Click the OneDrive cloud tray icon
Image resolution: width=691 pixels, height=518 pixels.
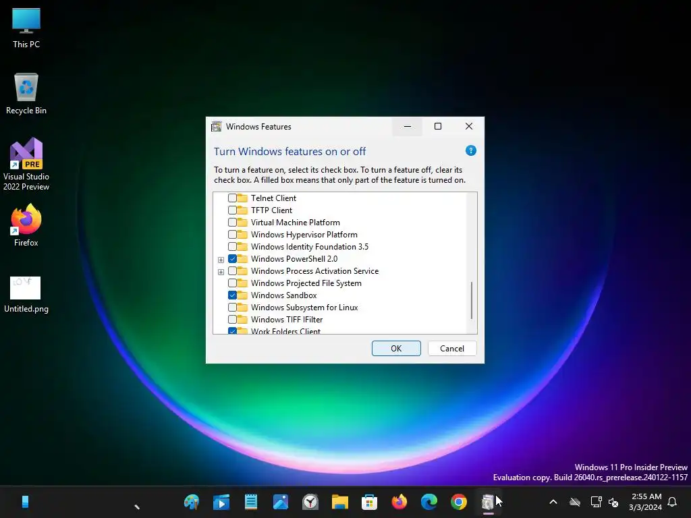pos(575,502)
